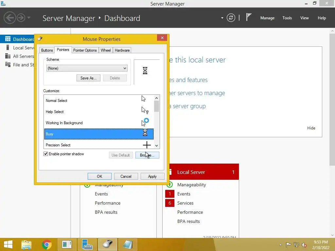Switch to the Pointer Options tab
This screenshot has width=335, height=251.
tap(85, 50)
